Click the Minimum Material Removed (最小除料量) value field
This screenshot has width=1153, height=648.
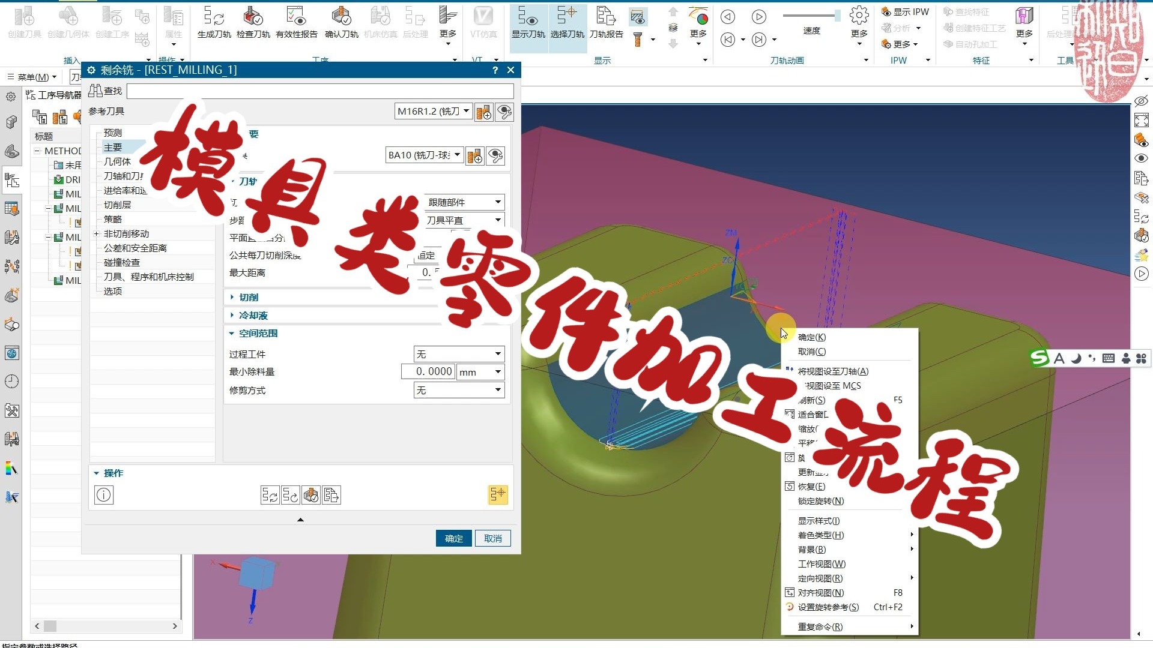coord(428,372)
